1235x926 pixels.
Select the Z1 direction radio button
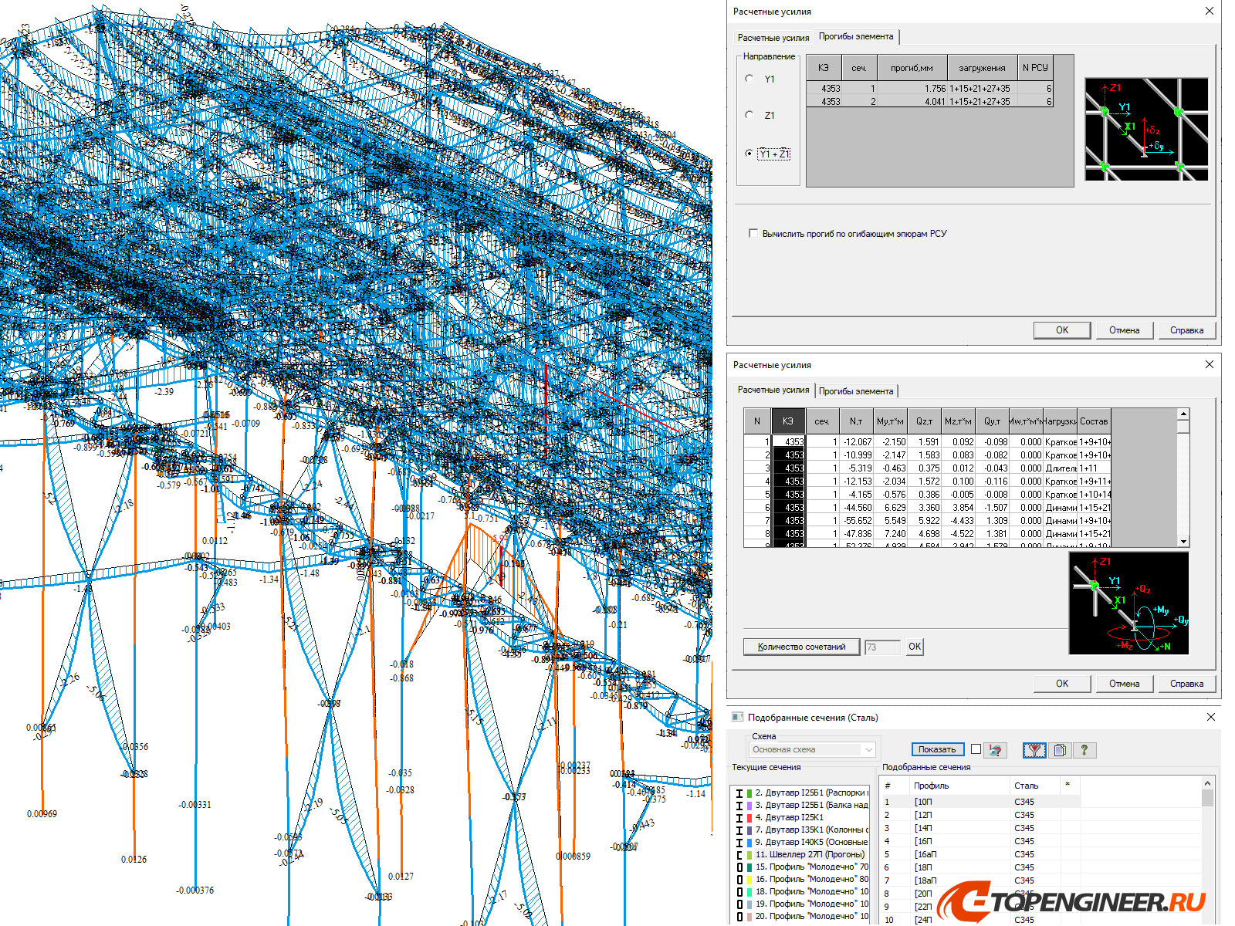coord(749,114)
